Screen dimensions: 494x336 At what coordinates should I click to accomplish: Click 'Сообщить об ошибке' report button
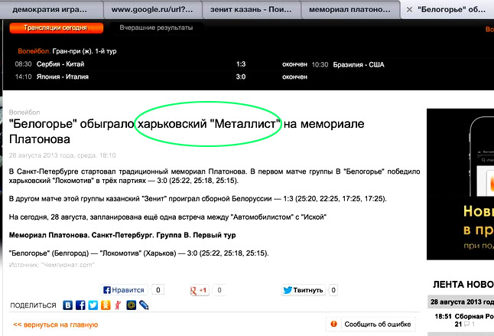pyautogui.click(x=370, y=325)
